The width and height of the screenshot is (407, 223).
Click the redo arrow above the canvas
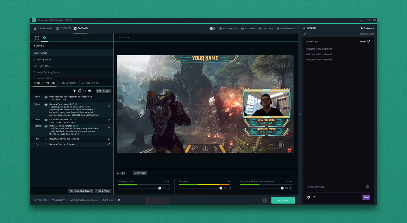[128, 37]
